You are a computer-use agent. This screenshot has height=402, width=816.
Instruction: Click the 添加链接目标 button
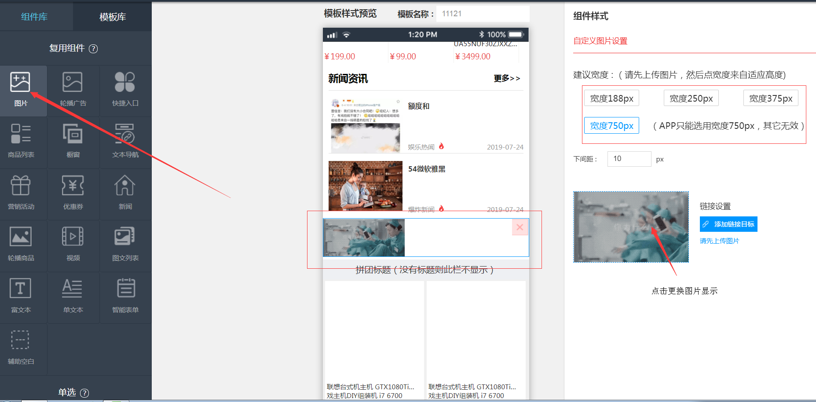point(728,224)
